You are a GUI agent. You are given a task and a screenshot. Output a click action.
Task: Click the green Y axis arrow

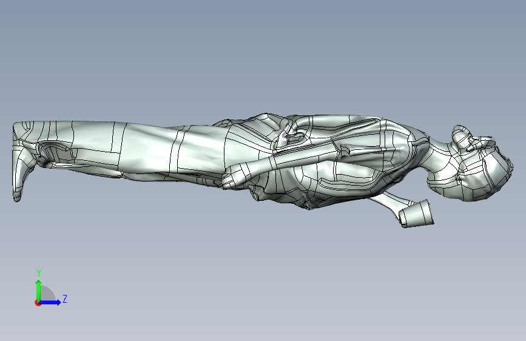39,291
